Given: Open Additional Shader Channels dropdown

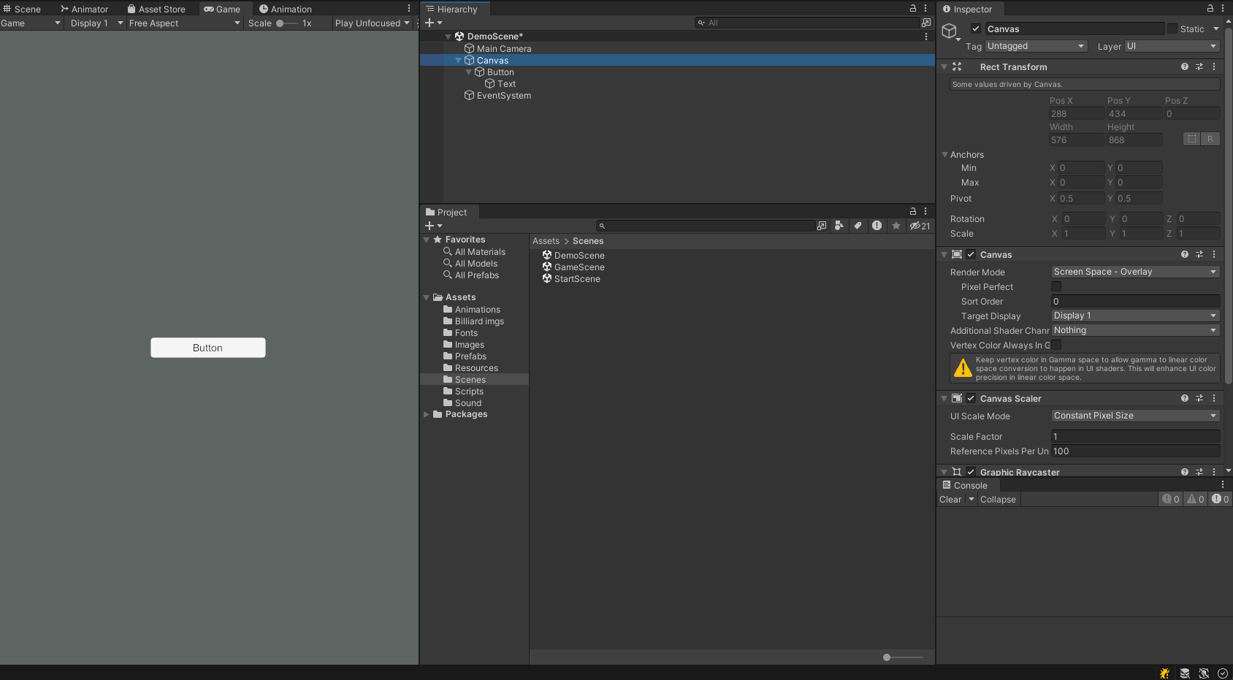Looking at the screenshot, I should tap(1136, 330).
